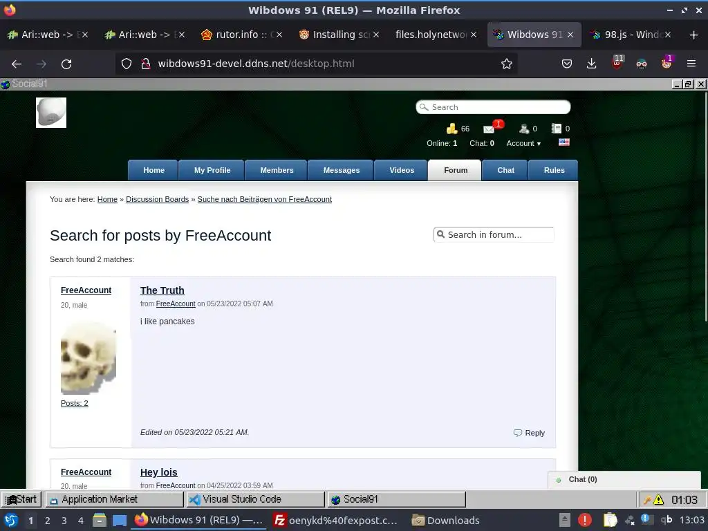
Task: Click the clipboard tray icon in system panel
Action: click(x=610, y=520)
